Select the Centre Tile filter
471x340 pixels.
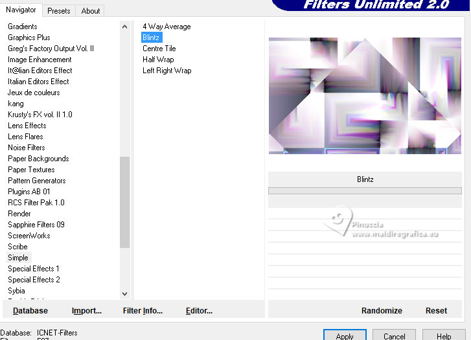coord(159,49)
